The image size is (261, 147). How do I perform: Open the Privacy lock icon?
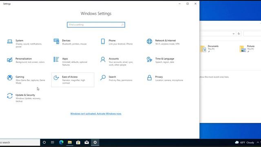(x=149, y=78)
